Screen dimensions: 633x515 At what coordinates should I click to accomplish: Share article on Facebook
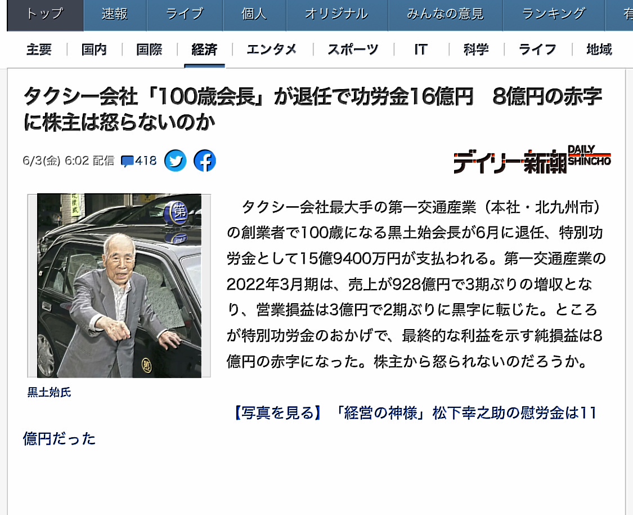(205, 161)
